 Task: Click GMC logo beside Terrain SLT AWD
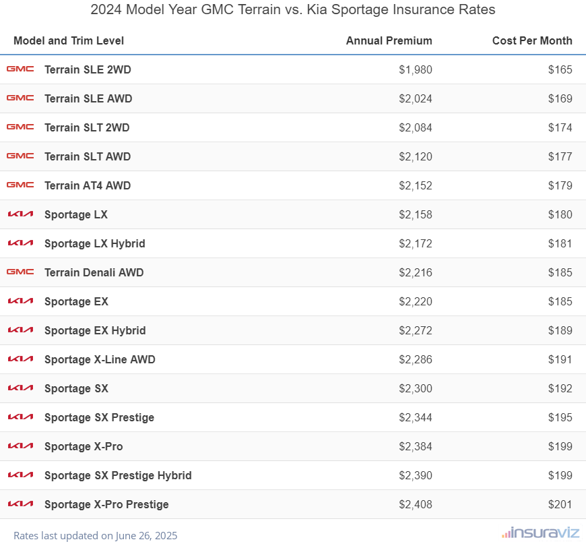[x=20, y=156]
